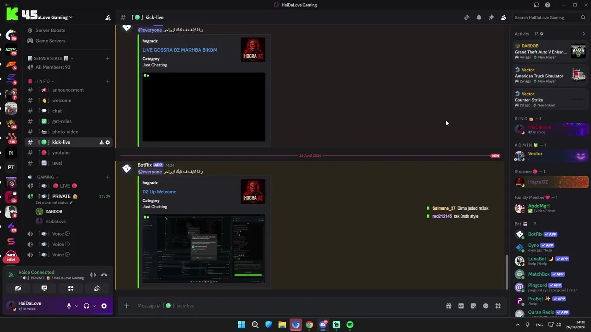Open the GIF picker

click(461, 306)
